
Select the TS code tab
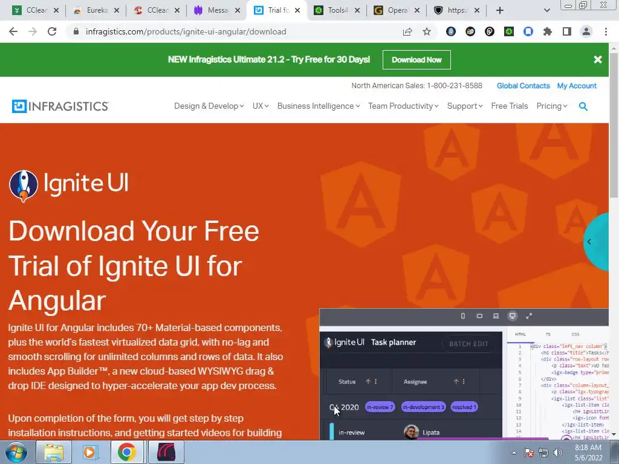pos(548,334)
